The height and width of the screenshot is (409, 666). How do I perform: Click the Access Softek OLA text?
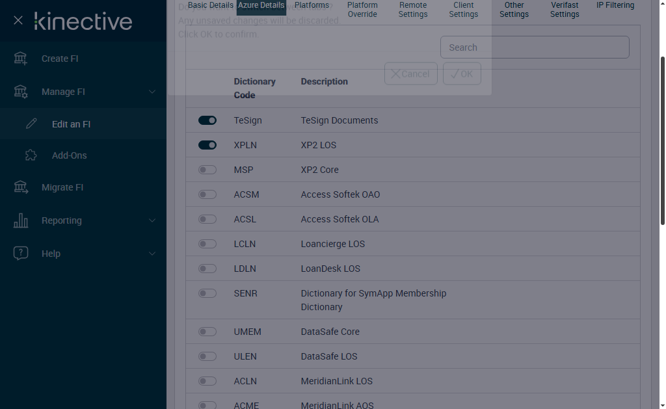point(340,218)
